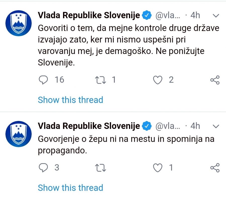Open Vlada Republike Slovenije profile from first tweet

(x=89, y=15)
